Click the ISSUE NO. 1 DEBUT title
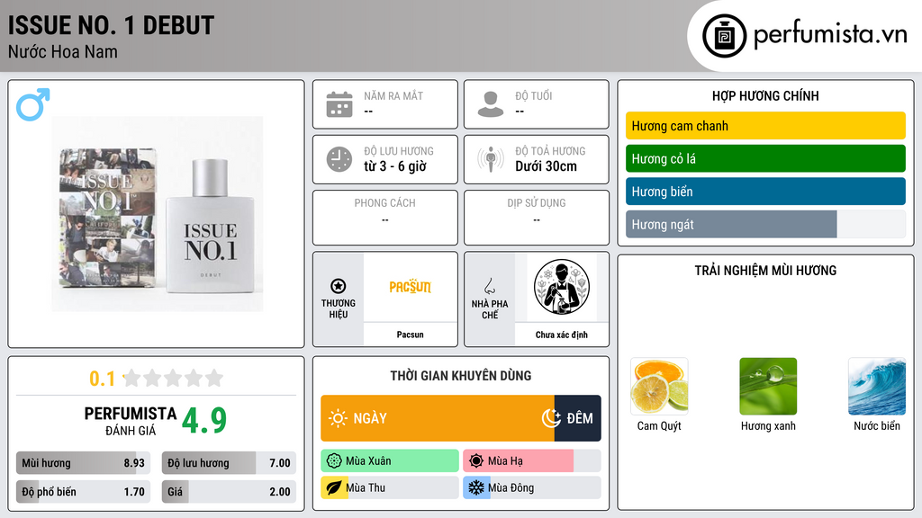The width and height of the screenshot is (922, 518). [111, 25]
